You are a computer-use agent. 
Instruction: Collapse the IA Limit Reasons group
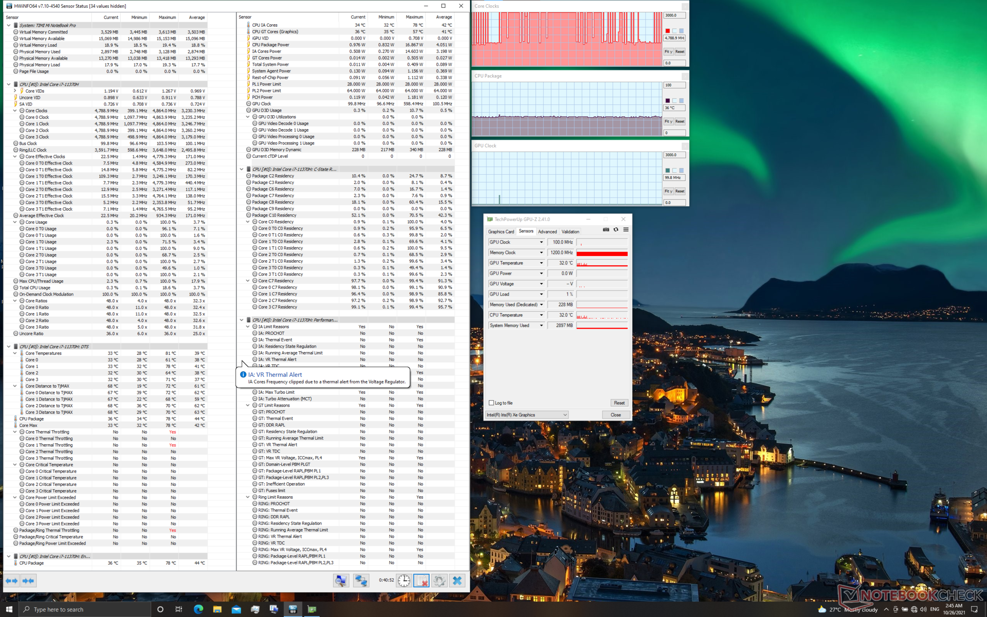pos(248,326)
